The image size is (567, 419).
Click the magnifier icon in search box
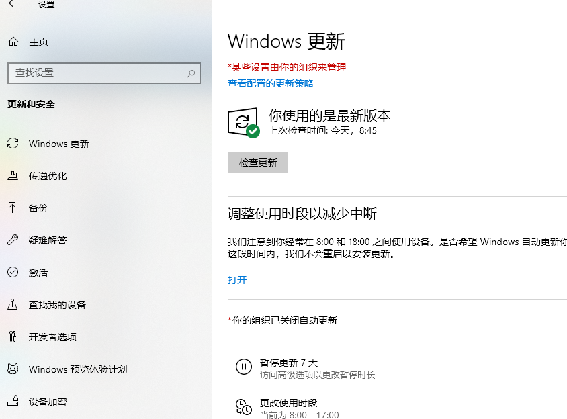coord(191,73)
